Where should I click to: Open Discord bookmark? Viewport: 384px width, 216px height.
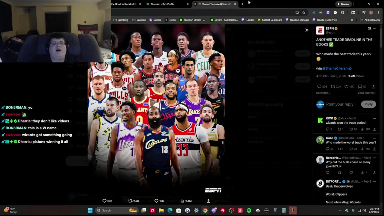[155, 20]
